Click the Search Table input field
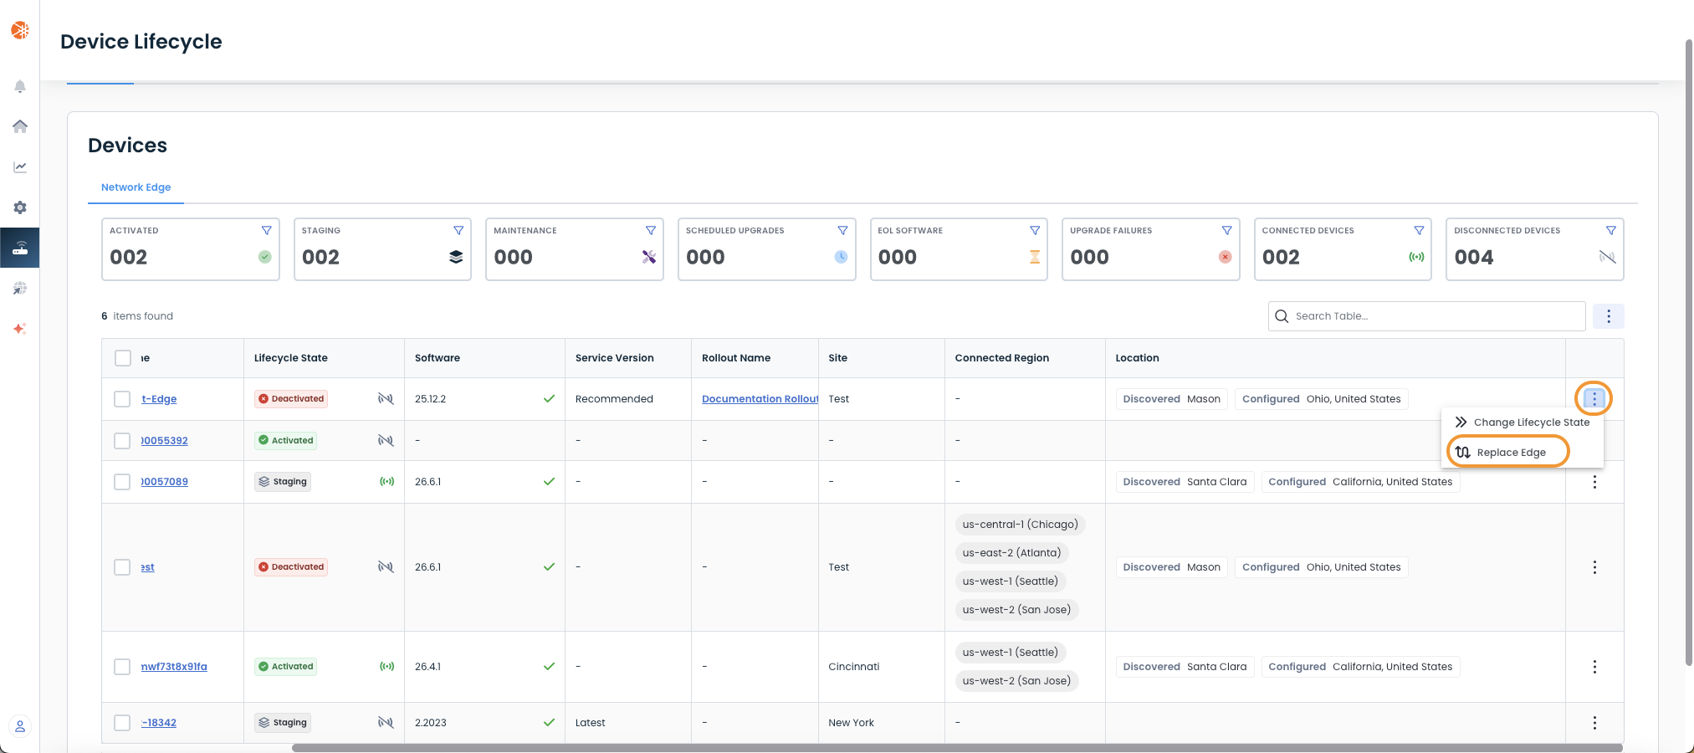The height and width of the screenshot is (753, 1694). point(1427,316)
